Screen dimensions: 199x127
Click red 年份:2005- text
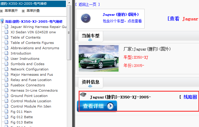pos(134,65)
